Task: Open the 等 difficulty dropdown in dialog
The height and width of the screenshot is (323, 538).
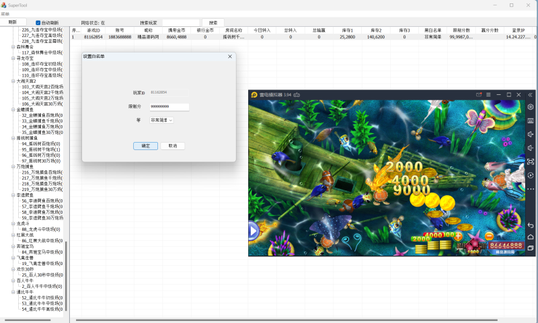Action: click(161, 120)
